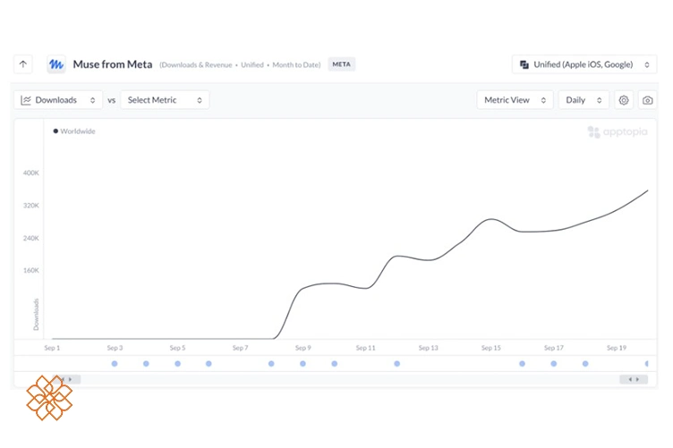Click the Downloads & Revenue subtitle text
The image size is (673, 448).
(196, 64)
